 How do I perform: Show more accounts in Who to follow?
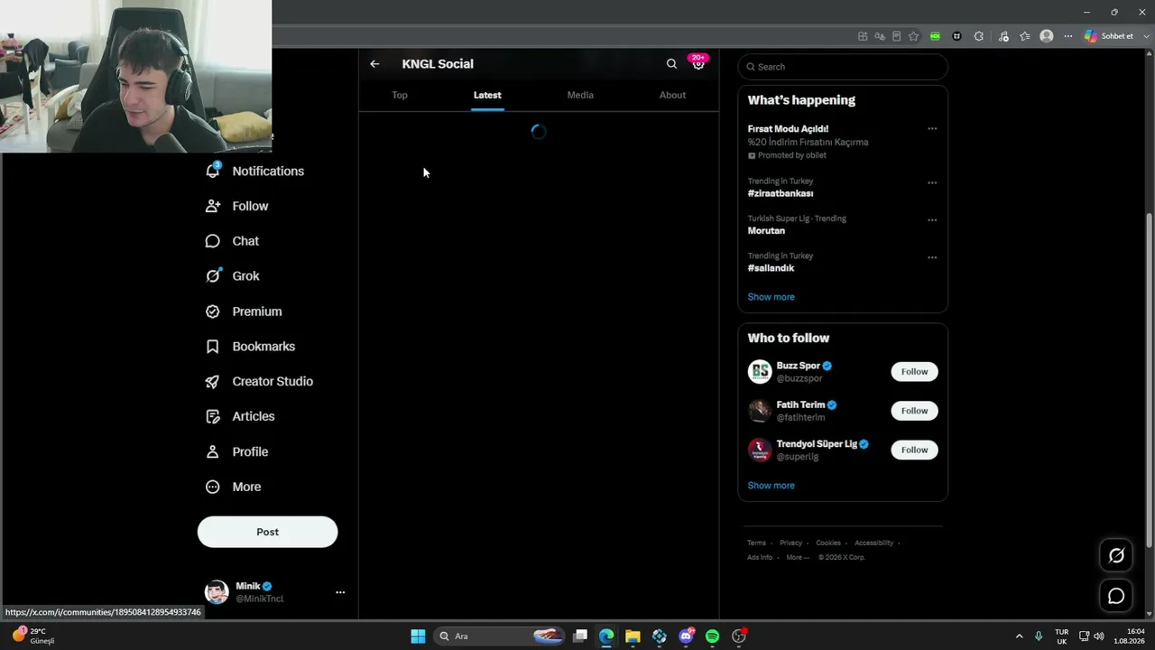(771, 486)
